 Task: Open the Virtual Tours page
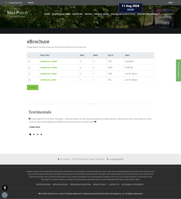pos(102,14)
